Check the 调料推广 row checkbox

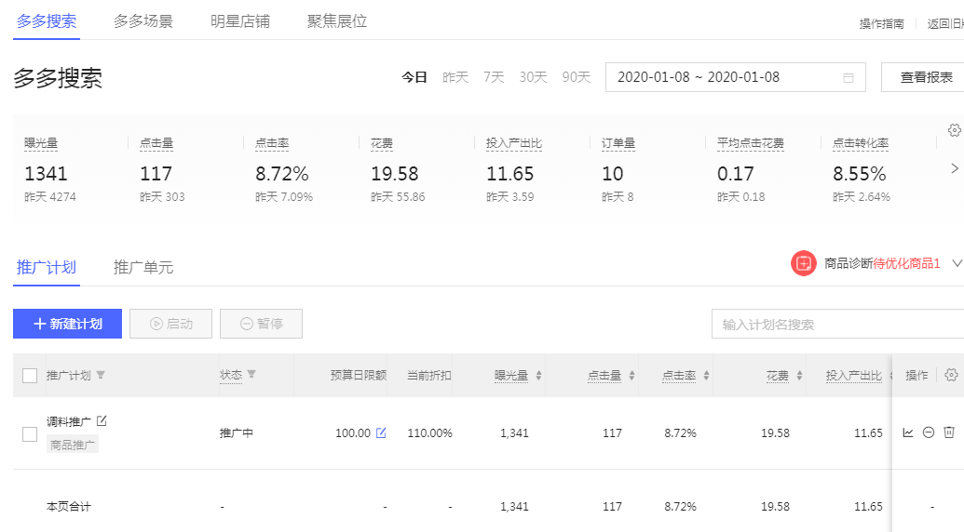(x=30, y=434)
